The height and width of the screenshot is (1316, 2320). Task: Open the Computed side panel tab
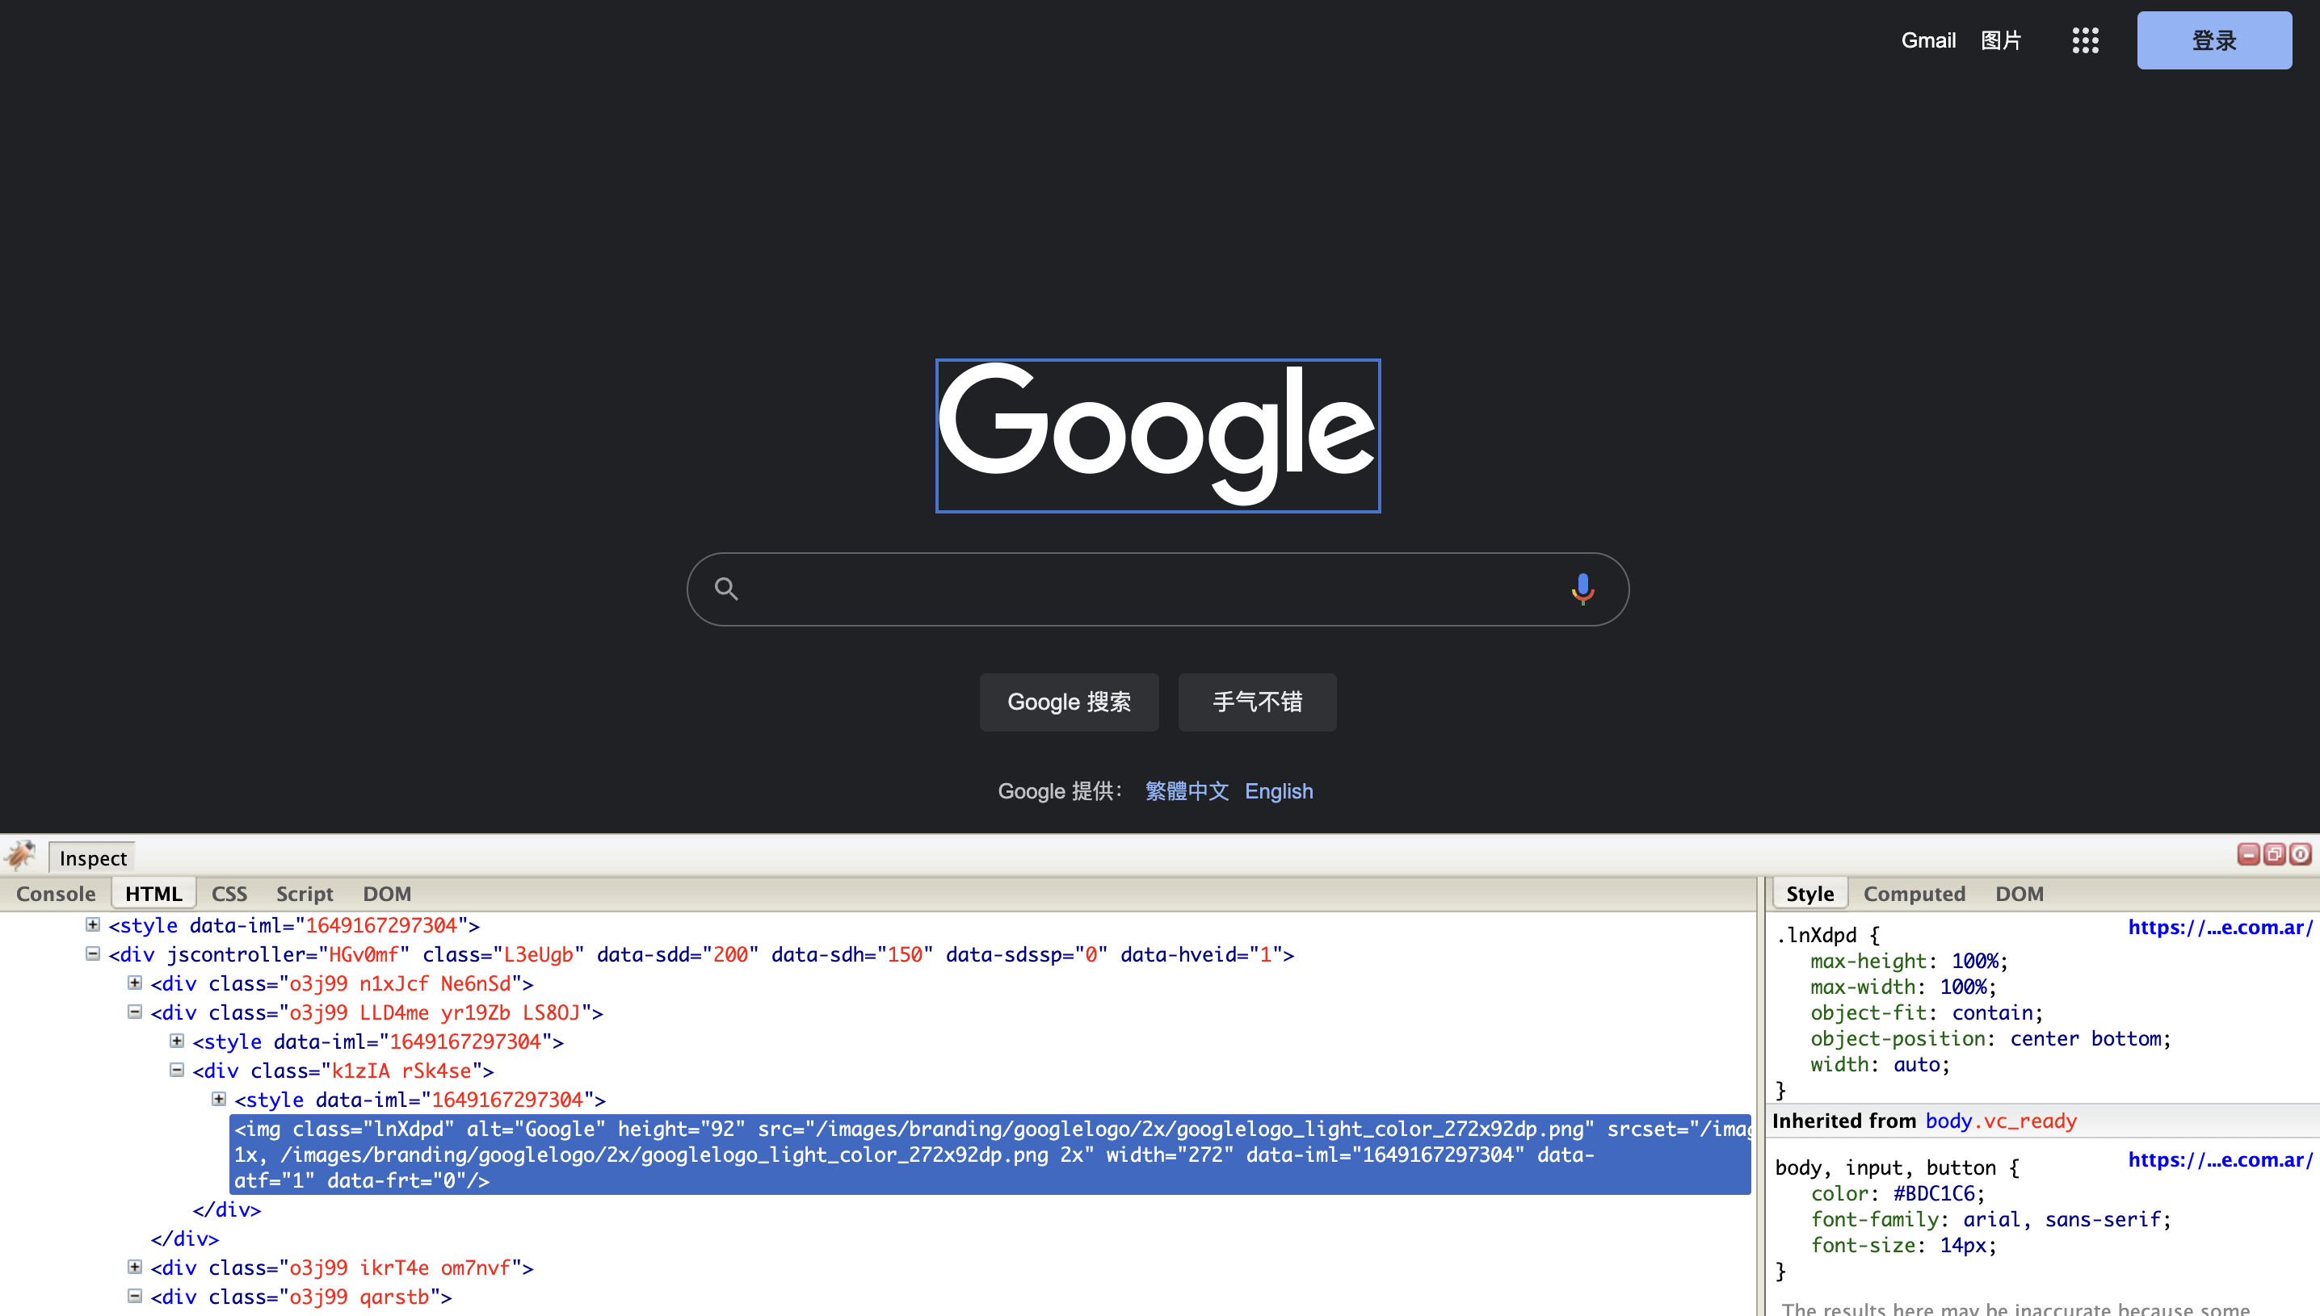point(1914,894)
